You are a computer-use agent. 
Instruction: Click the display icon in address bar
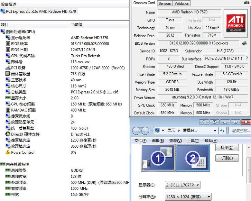[x=157, y=131]
